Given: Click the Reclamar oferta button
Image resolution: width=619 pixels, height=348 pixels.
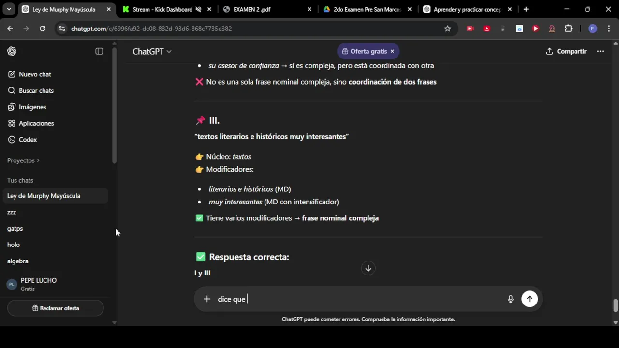Looking at the screenshot, I should (55, 308).
